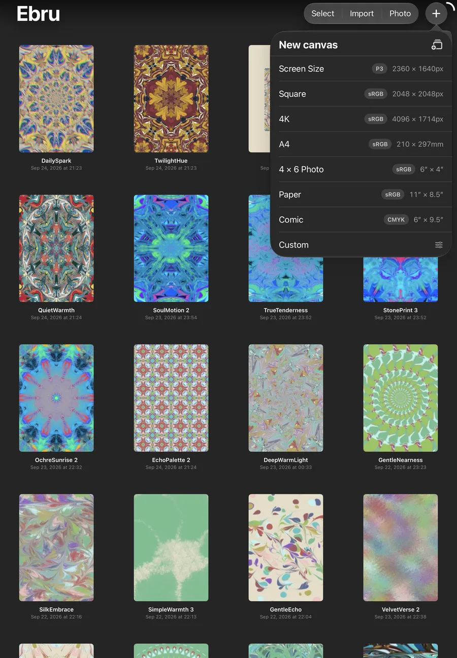
Task: Click the P3 color profile badge
Action: tap(379, 69)
